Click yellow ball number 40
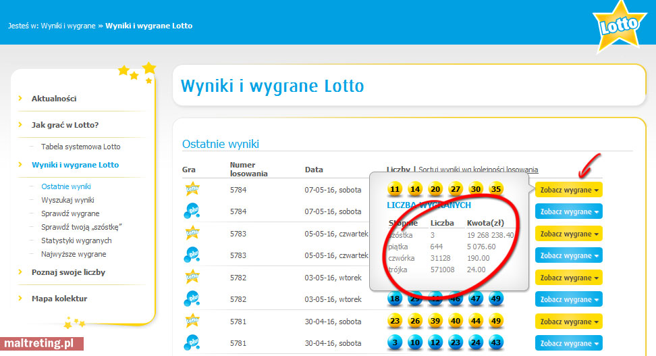656x356 pixels. tap(455, 322)
